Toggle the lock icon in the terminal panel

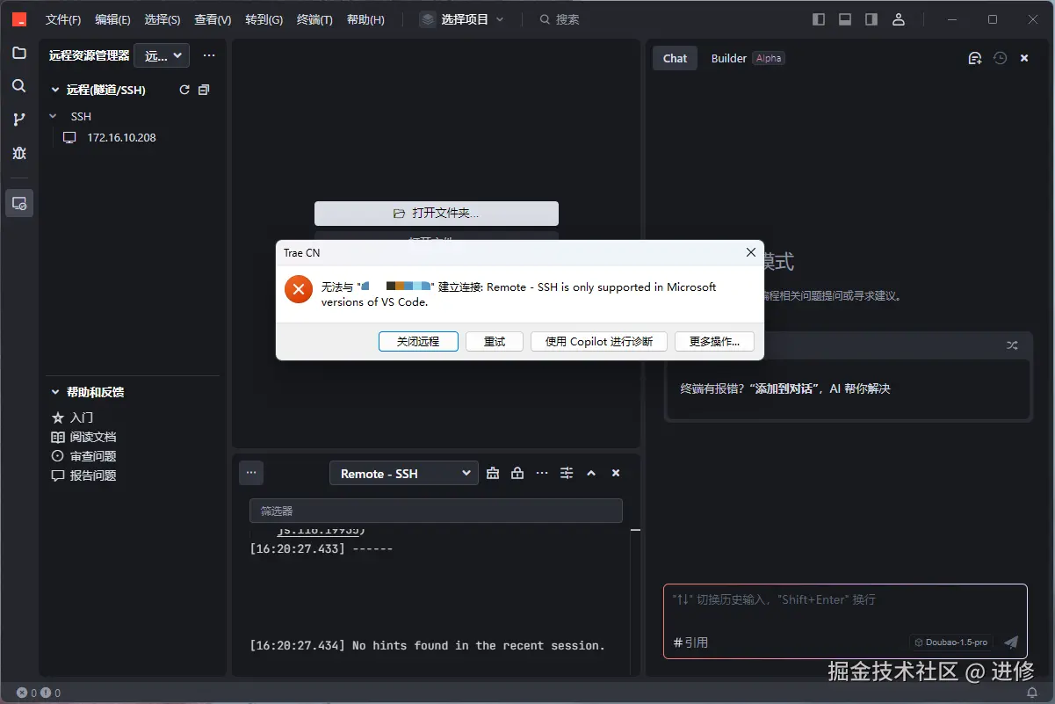(517, 472)
